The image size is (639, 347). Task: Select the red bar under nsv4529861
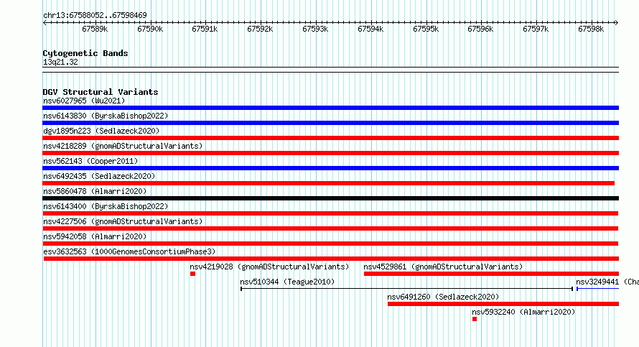pos(492,274)
